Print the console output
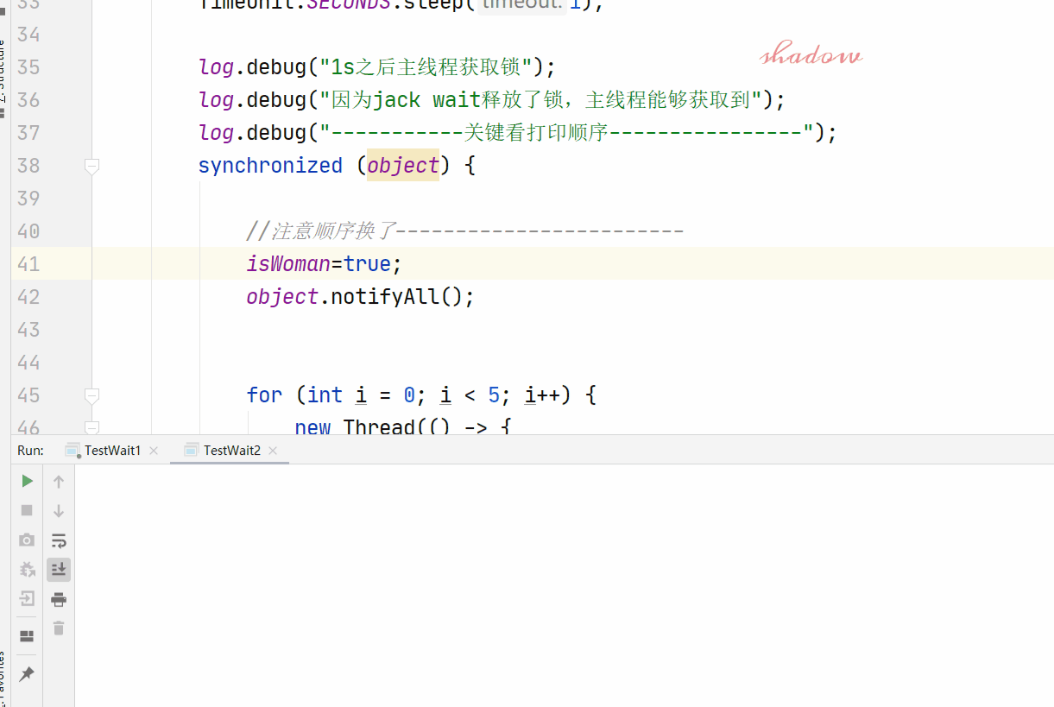1054x707 pixels. (x=59, y=599)
